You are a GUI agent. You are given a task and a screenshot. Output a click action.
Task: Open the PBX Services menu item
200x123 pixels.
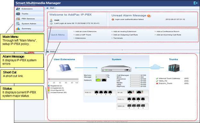pos(29,19)
